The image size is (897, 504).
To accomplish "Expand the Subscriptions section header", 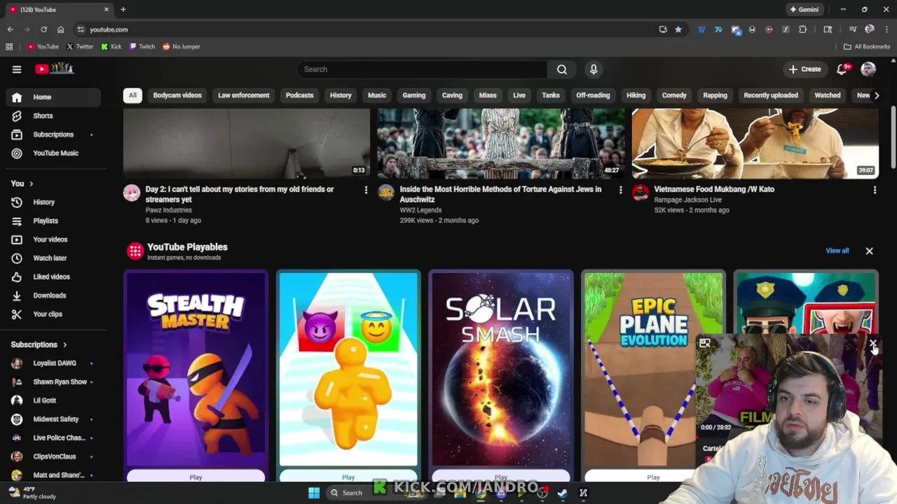I will click(x=39, y=344).
